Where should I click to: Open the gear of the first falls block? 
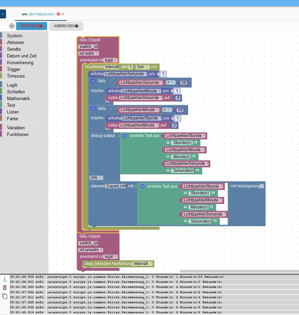pos(93,81)
